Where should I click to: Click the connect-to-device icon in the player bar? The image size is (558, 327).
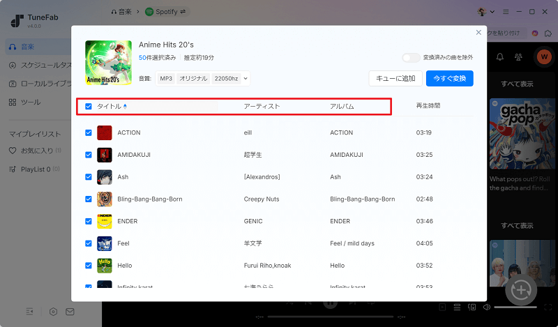(472, 307)
